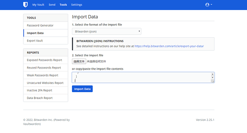Open Export Vault in the sidebar

pos(46,41)
